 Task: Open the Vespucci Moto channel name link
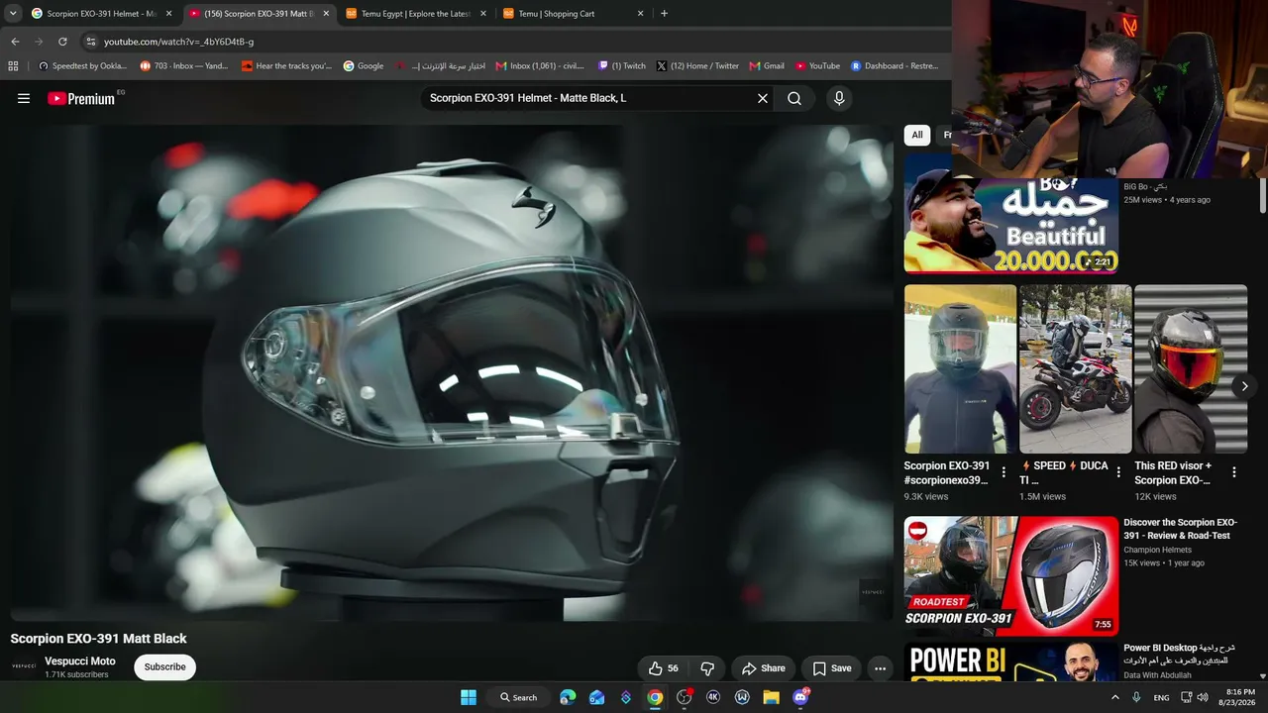pyautogui.click(x=80, y=662)
